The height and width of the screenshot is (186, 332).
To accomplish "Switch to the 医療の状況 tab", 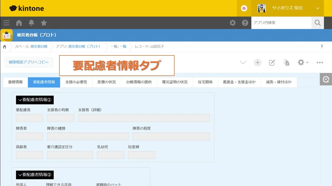I will tap(106, 82).
